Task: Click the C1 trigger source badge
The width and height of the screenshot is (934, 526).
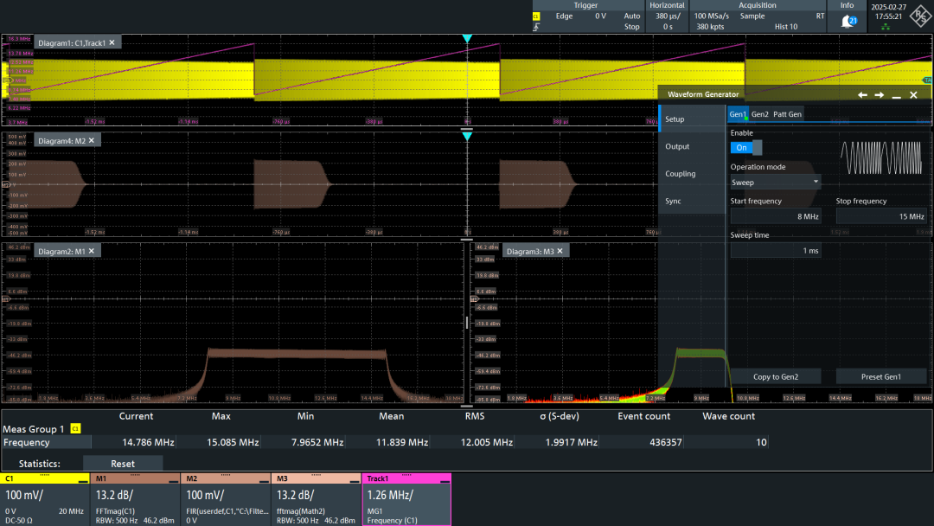Action: 536,16
